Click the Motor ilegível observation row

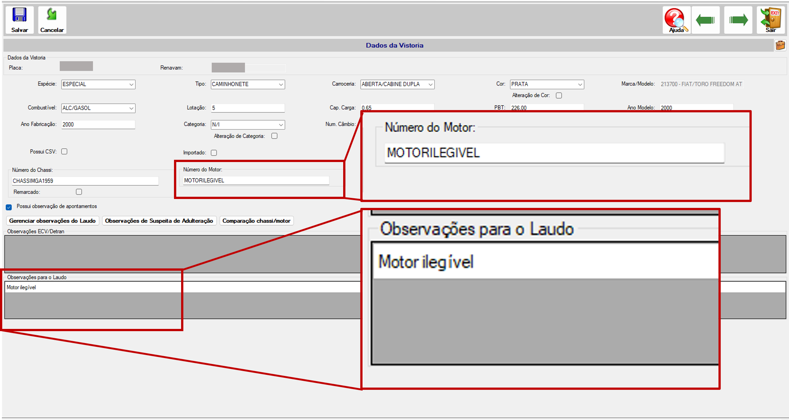pyautogui.click(x=183, y=287)
